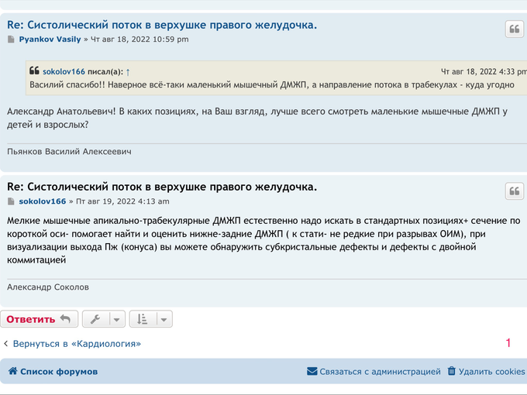Open display and sorting options icon
Image resolution: width=527 pixels, height=395 pixels.
click(142, 319)
